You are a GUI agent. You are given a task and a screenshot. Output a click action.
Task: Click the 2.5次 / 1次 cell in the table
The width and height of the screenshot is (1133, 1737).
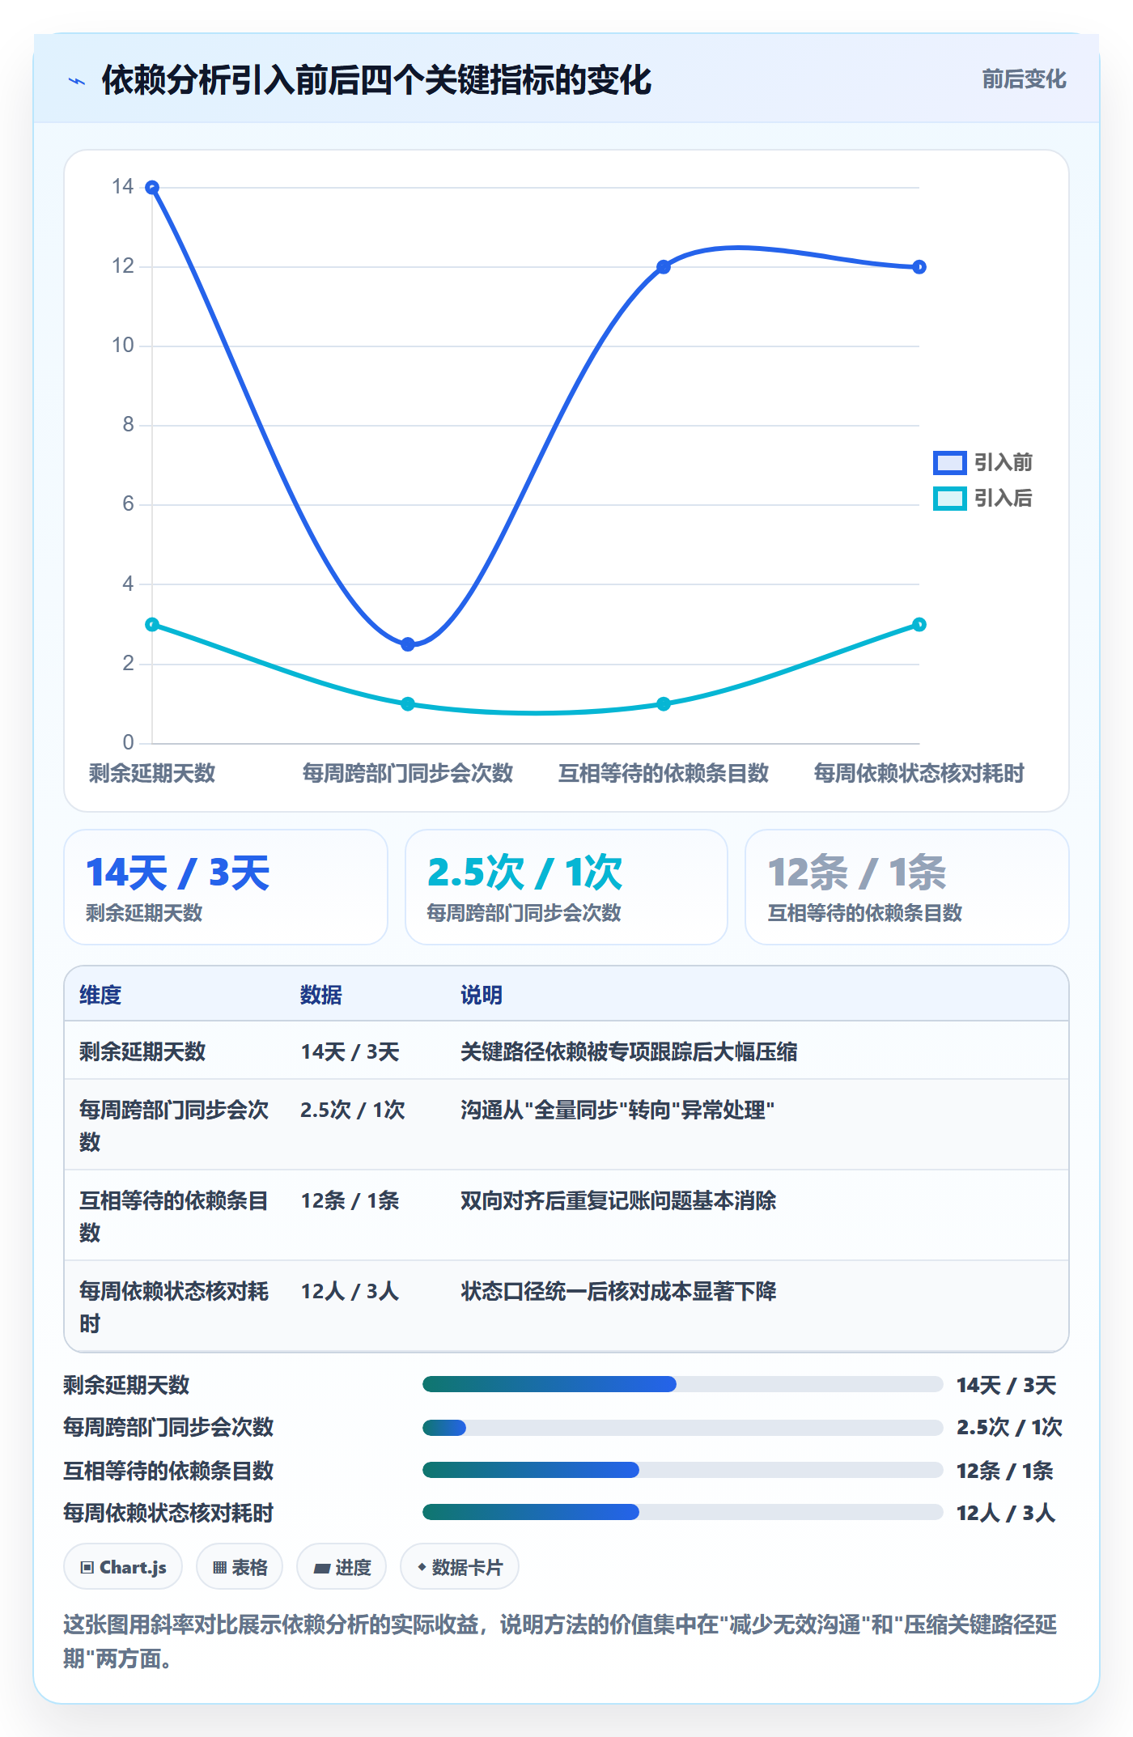(353, 1110)
